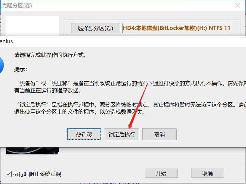Click the 提示: hint heading text

pyautogui.click(x=21, y=69)
